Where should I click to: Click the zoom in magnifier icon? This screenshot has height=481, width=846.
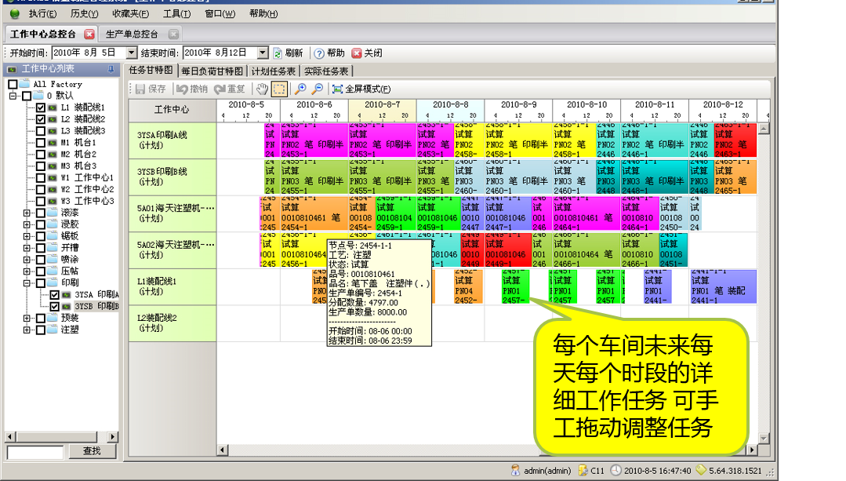[x=300, y=89]
